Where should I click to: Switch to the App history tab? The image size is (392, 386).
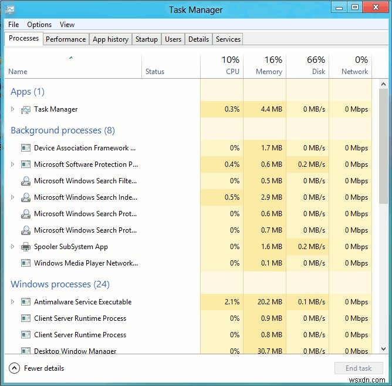tap(110, 39)
